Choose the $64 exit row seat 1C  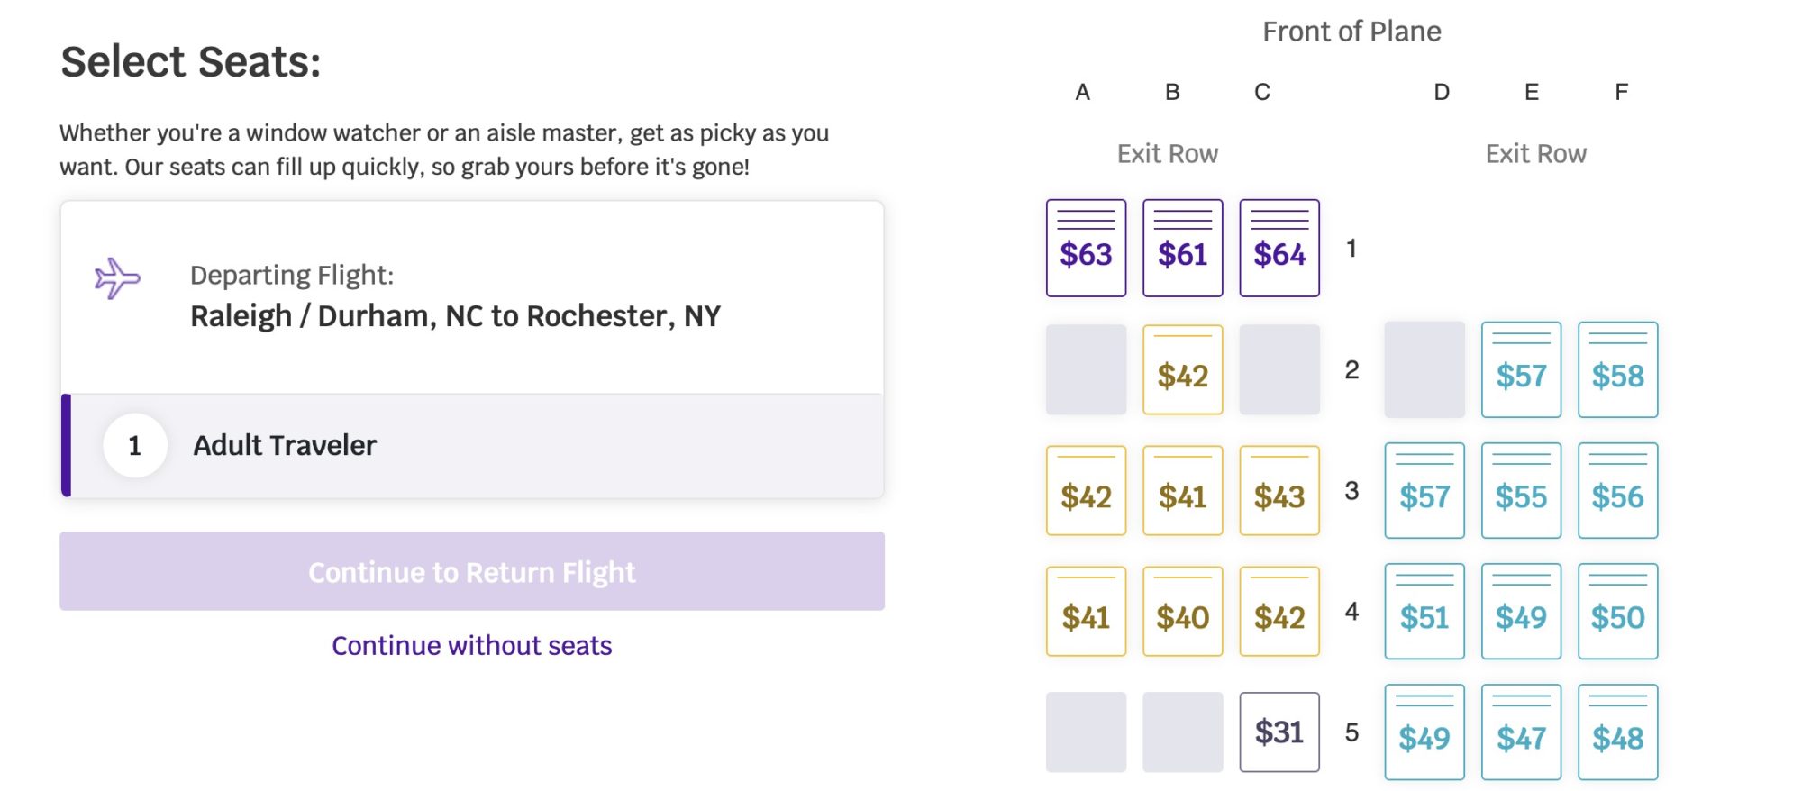tap(1279, 248)
